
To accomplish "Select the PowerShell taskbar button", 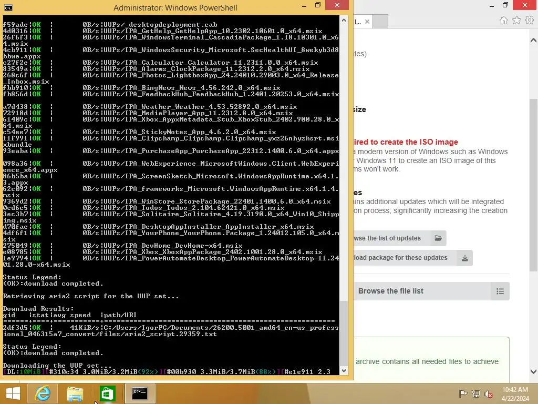I will pos(140,393).
